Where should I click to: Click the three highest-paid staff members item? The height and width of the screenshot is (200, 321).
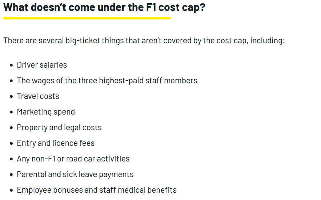pos(107,81)
